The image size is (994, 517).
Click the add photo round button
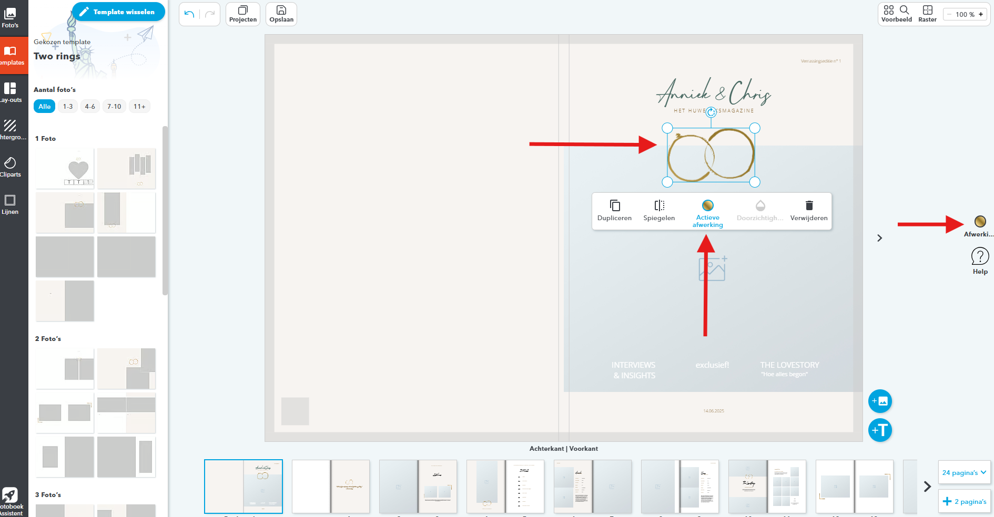pyautogui.click(x=880, y=401)
